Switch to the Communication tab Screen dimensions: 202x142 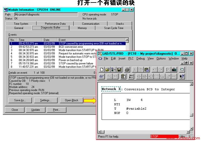(x=91, y=24)
